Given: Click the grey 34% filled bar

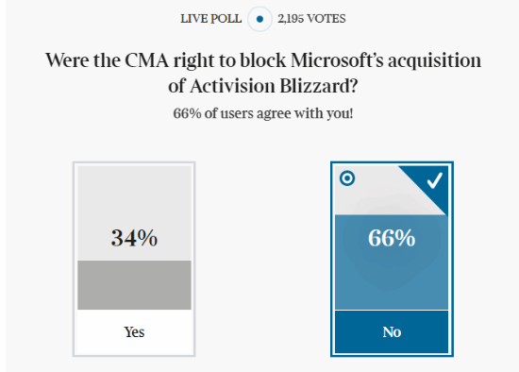Looking at the screenshot, I should (x=134, y=285).
